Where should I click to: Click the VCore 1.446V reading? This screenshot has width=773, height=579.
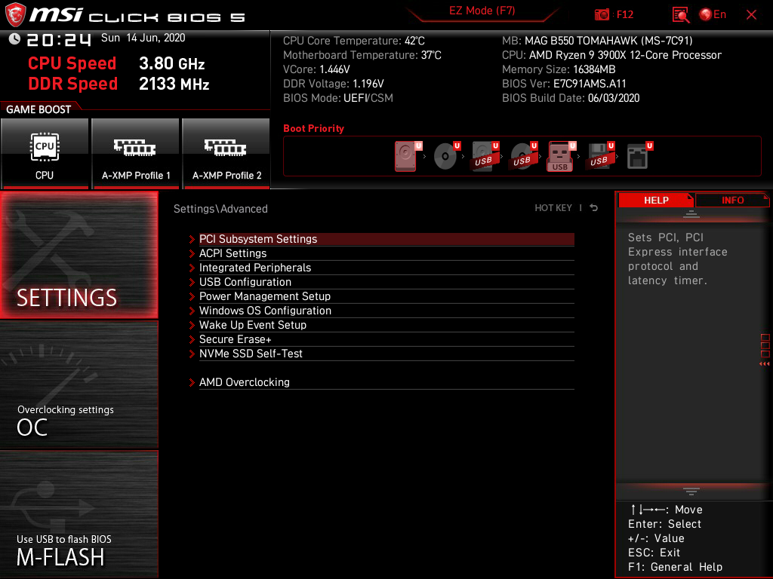click(x=316, y=69)
